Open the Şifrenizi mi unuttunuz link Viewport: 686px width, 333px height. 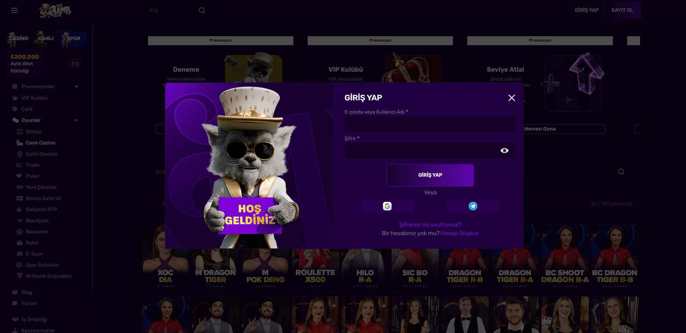tap(430, 225)
